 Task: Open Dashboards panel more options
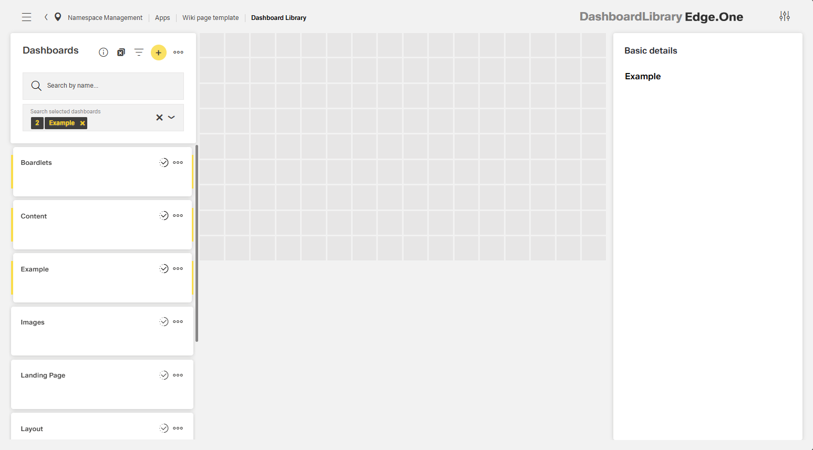[x=178, y=53]
